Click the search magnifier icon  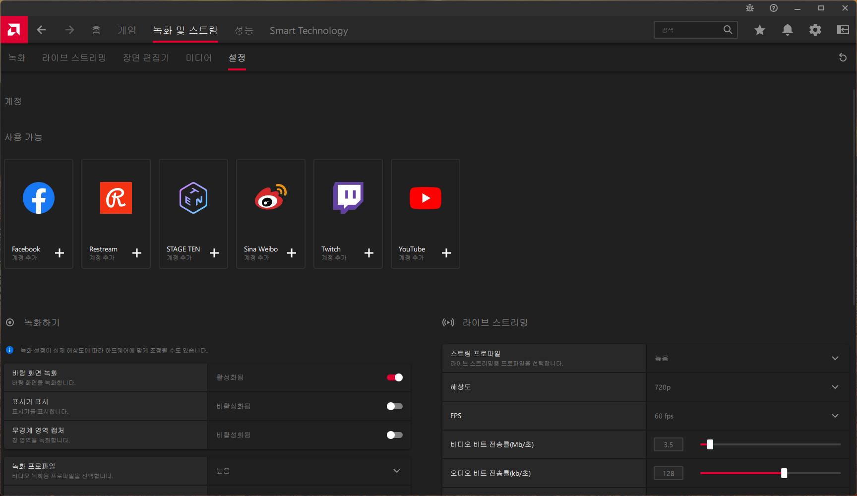[728, 30]
